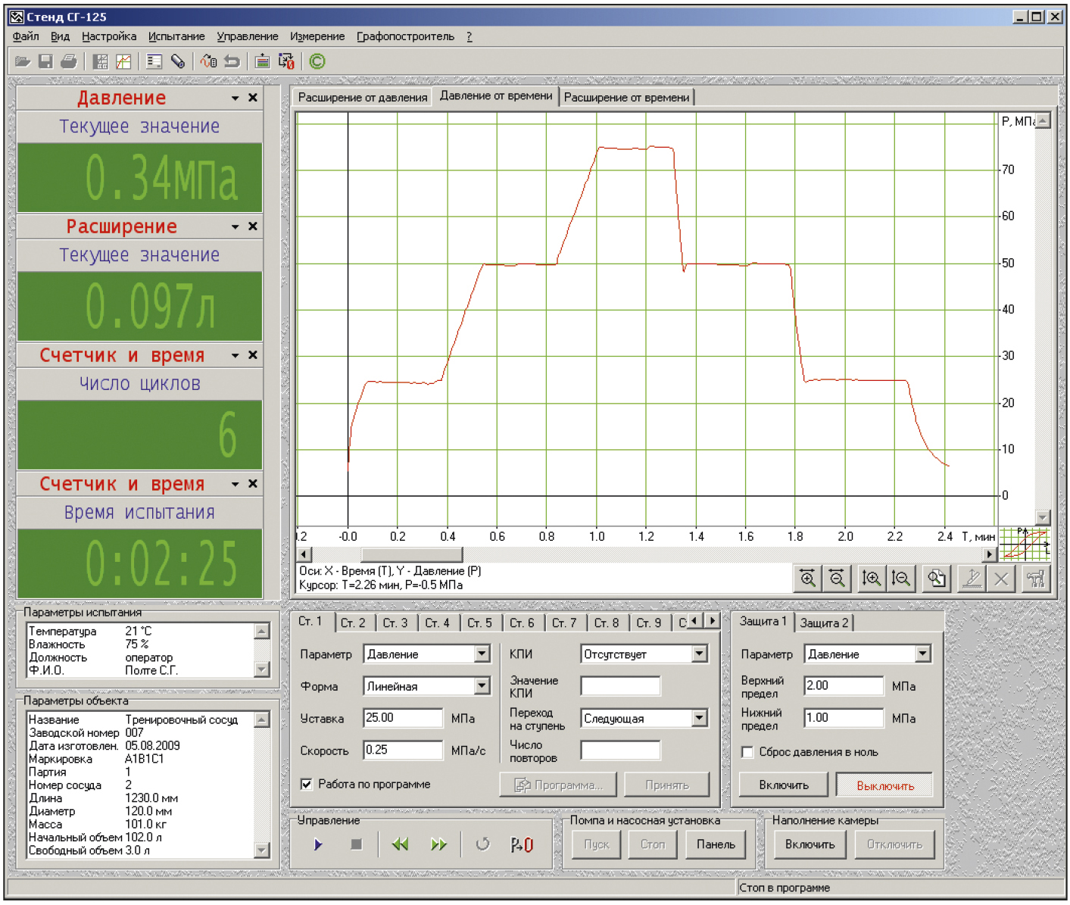The height and width of the screenshot is (905, 1070).
Task: Open the 'Параметр' Давление dropdown in step tab
Action: [x=482, y=654]
